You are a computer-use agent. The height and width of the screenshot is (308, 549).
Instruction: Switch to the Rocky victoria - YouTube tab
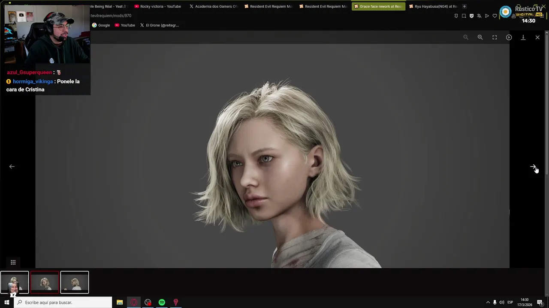pos(157,6)
